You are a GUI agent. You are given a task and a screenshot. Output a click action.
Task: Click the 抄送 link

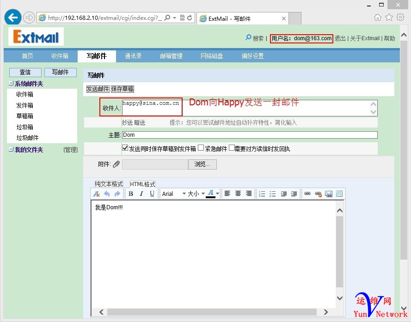(128, 122)
